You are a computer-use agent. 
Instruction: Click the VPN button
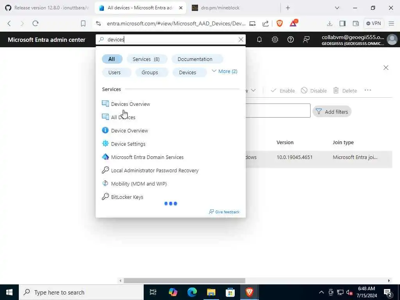(x=373, y=23)
